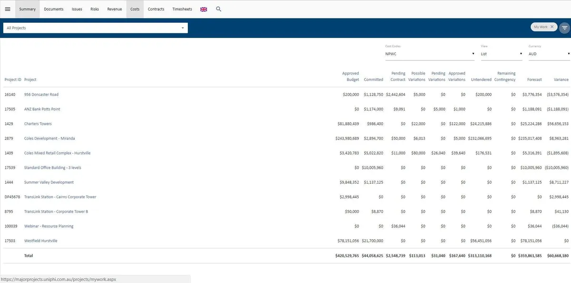
Task: Click the Untendered column header
Action: click(481, 79)
